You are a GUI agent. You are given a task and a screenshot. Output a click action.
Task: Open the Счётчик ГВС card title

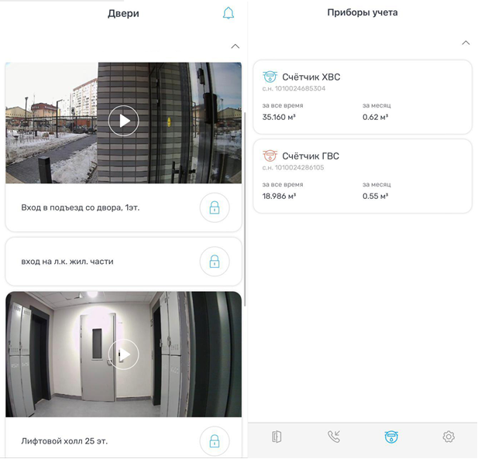[311, 156]
